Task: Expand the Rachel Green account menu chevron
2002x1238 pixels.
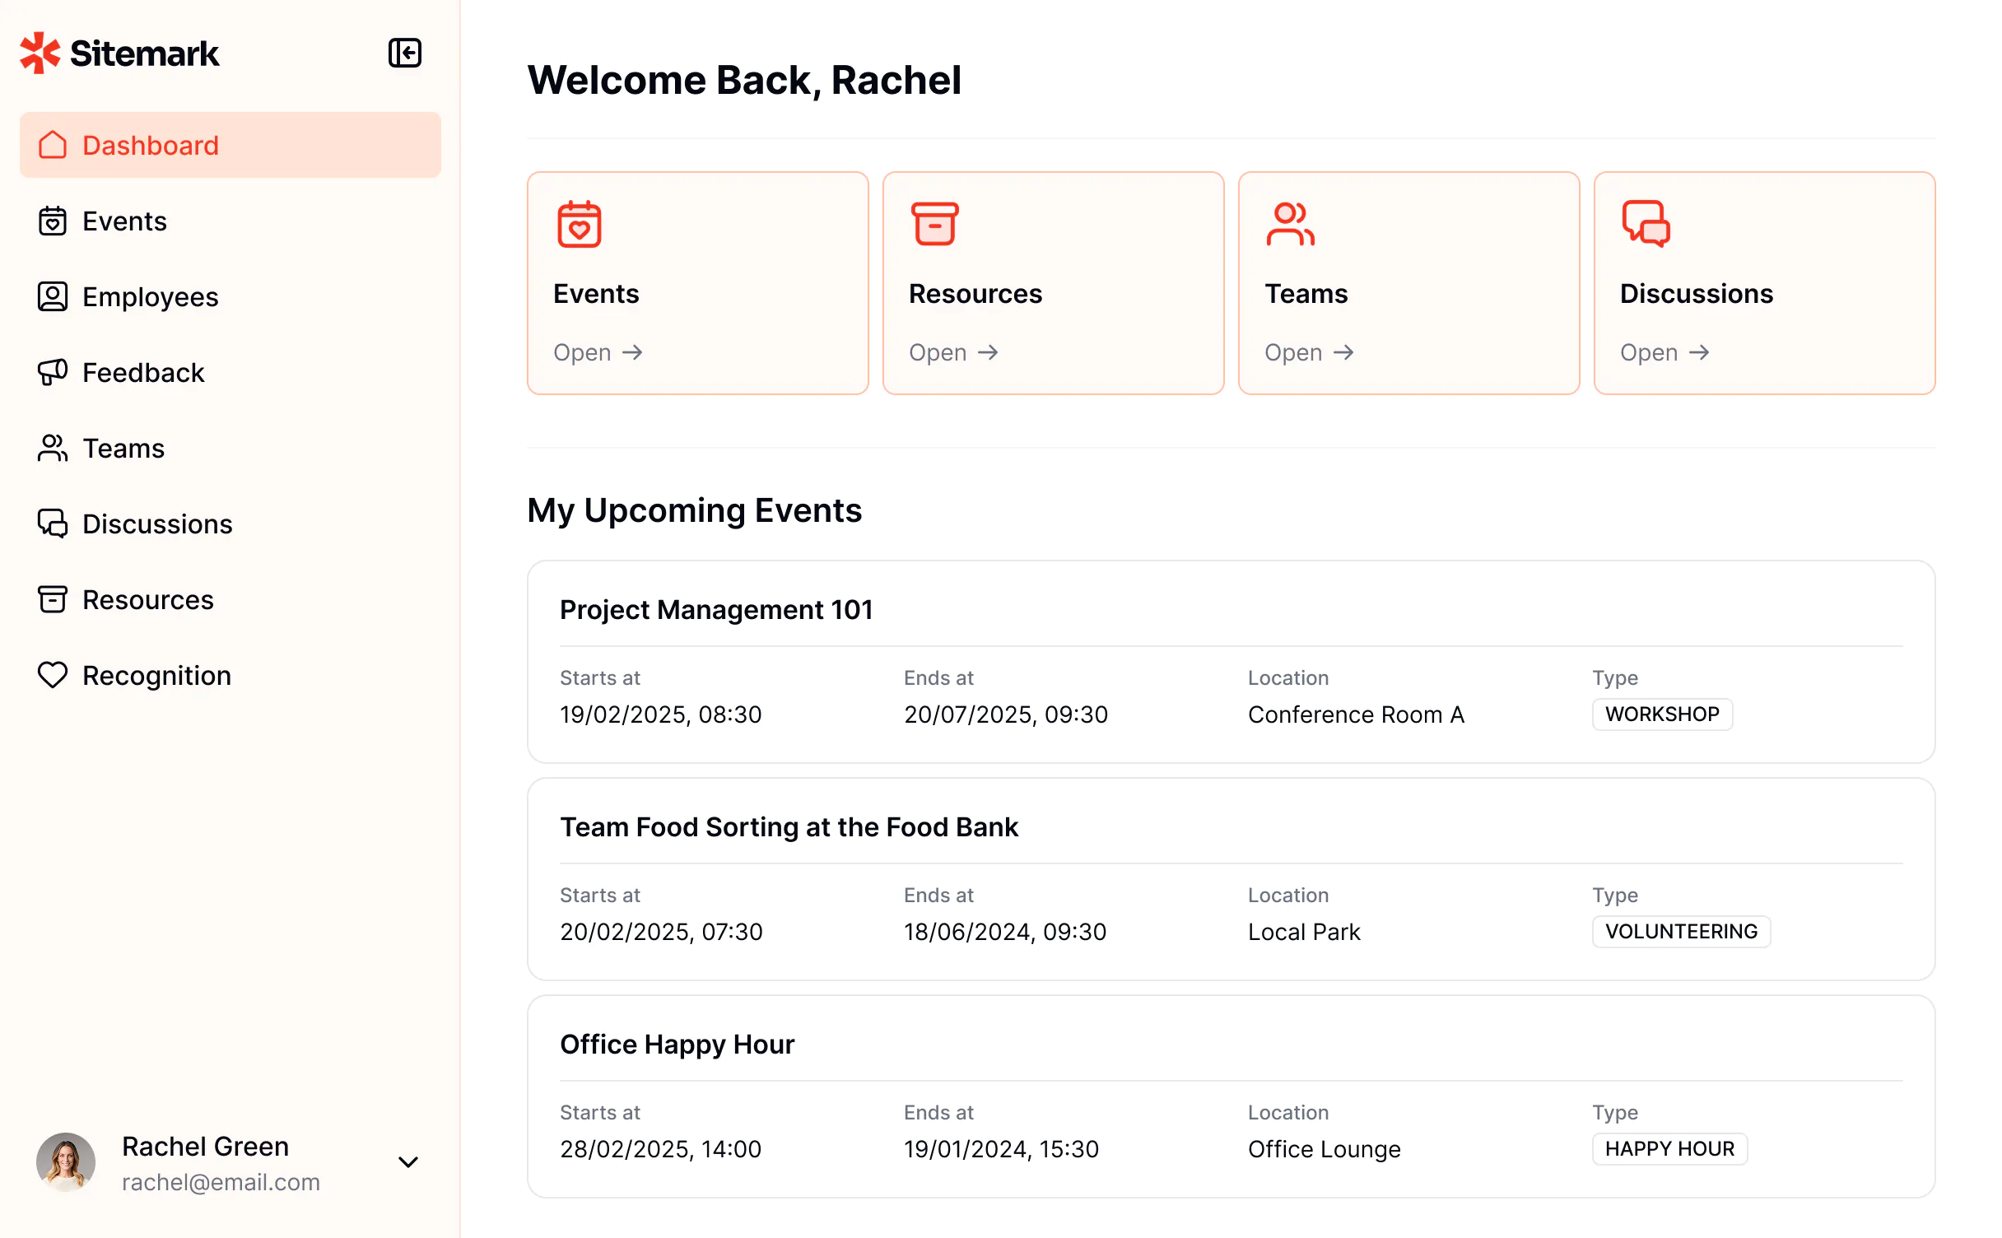Action: tap(408, 1161)
